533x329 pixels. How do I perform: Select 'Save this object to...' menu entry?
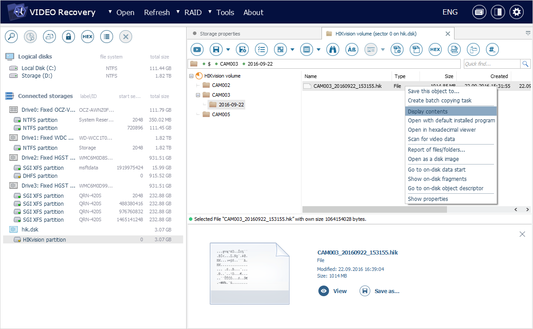[x=451, y=91]
